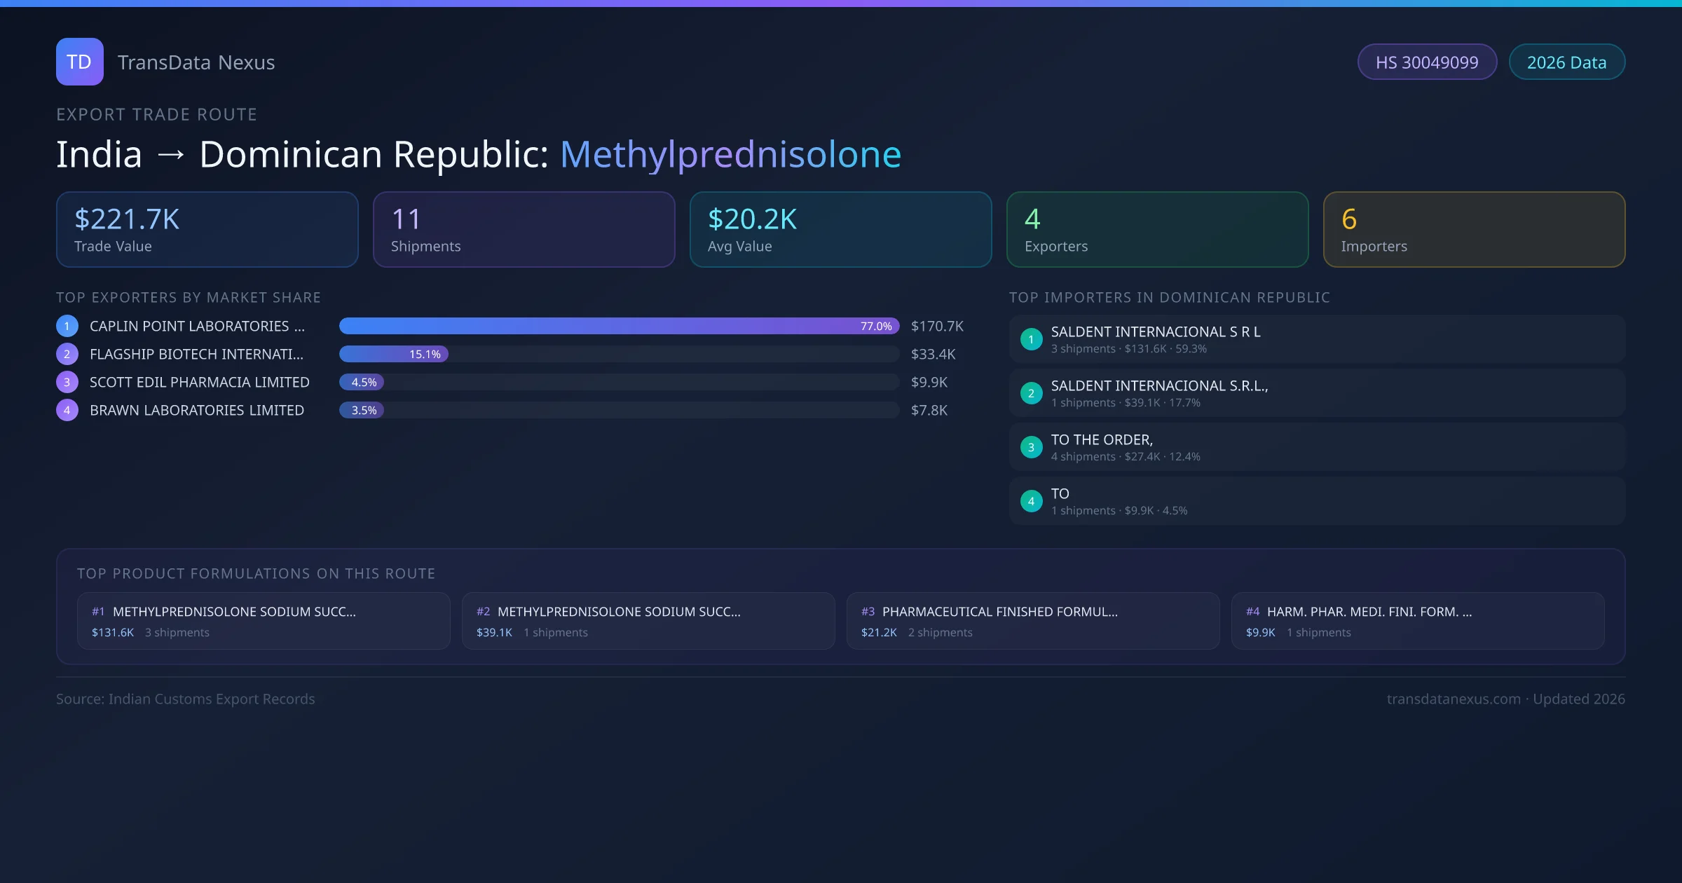This screenshot has width=1682, height=883.
Task: Click rank 3 badge for Scott Edil Pharmacia
Action: (67, 382)
